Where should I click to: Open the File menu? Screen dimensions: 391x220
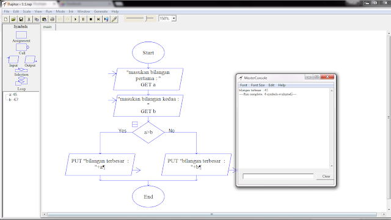point(7,12)
